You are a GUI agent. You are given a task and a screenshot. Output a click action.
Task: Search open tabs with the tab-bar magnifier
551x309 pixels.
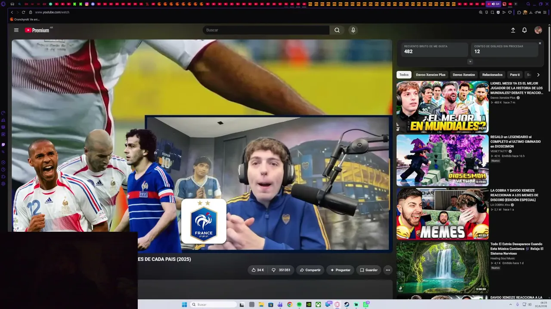pos(528,4)
